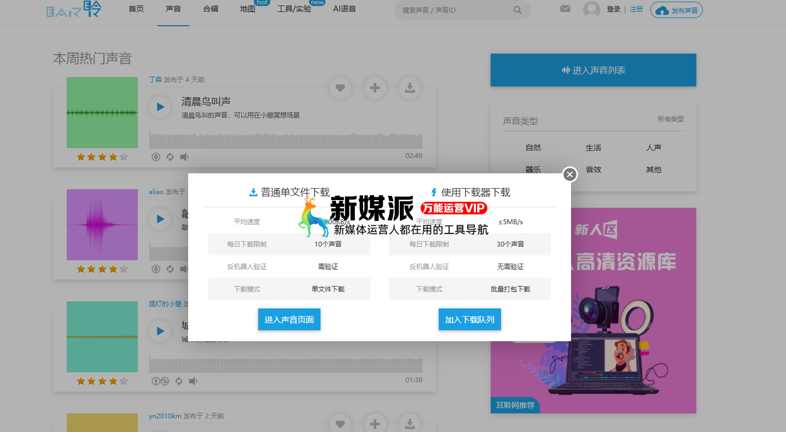Seek within 清晨鸟叫声 waveform bar

pos(286,139)
